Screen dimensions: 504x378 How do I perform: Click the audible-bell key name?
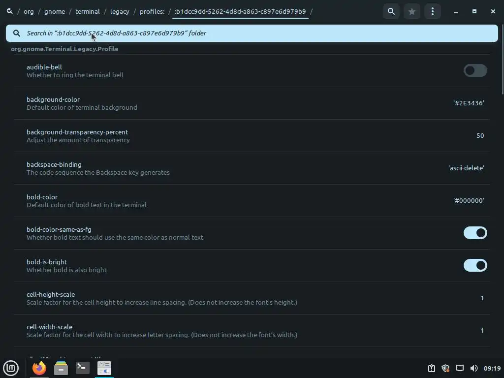tap(44, 67)
